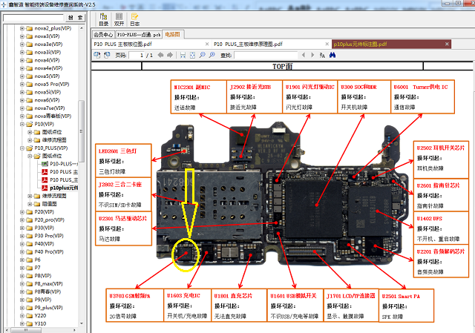The image size is (475, 333).
Task: Click the 搜索 search button
Action: [76, 18]
